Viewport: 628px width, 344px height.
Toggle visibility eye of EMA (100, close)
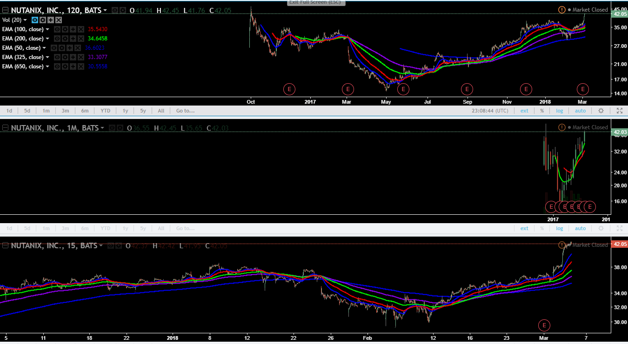pyautogui.click(x=57, y=29)
